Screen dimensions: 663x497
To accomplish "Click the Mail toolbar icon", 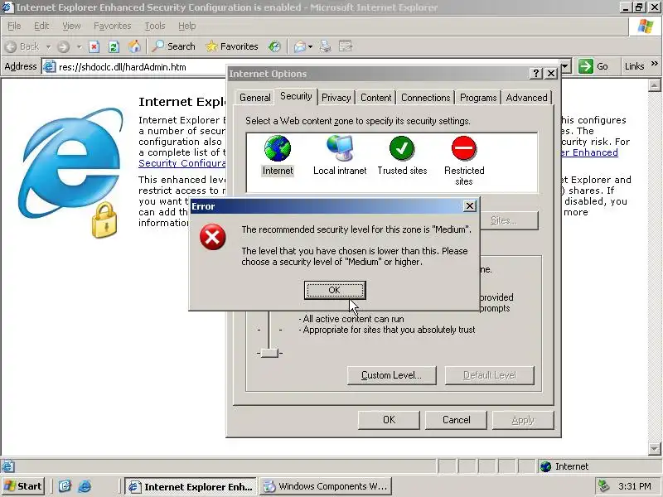I will point(300,46).
